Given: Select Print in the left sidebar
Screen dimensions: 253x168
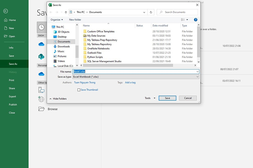Looking at the screenshot, I should (x=12, y=80).
